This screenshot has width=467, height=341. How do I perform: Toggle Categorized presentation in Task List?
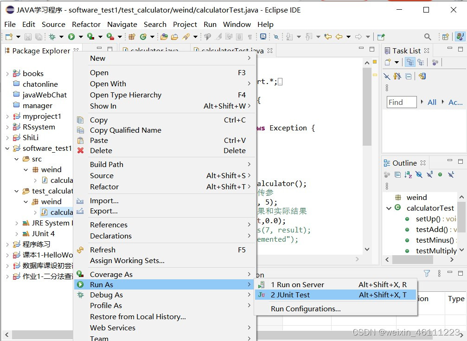point(410,62)
